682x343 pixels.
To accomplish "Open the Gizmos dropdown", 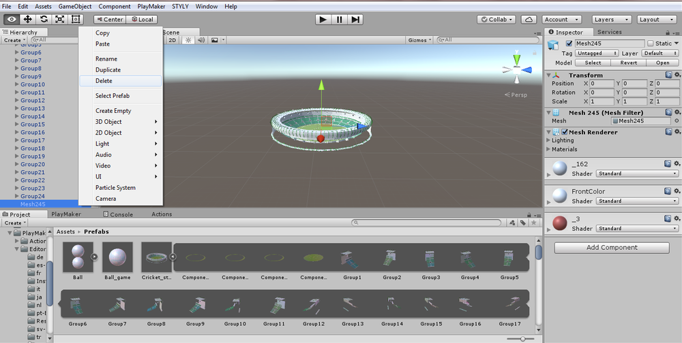I will (x=419, y=40).
